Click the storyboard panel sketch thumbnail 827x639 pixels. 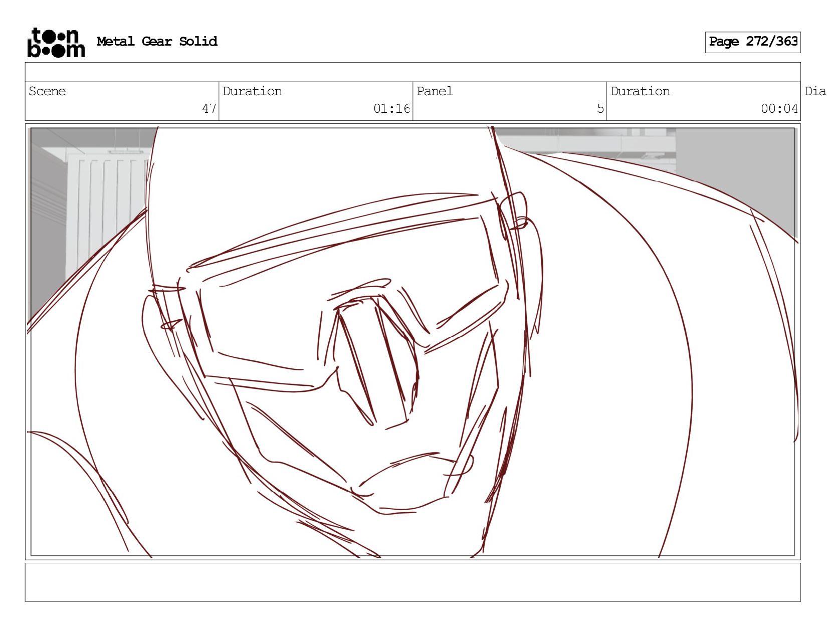(x=413, y=342)
